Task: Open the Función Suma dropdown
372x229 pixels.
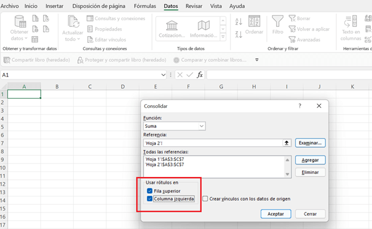Action: pos(202,126)
